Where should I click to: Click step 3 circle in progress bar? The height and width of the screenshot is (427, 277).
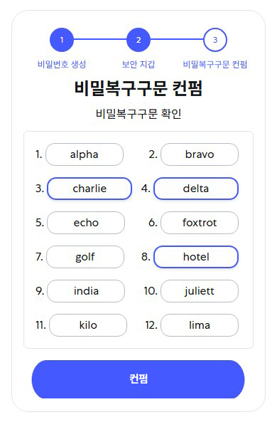coord(215,40)
